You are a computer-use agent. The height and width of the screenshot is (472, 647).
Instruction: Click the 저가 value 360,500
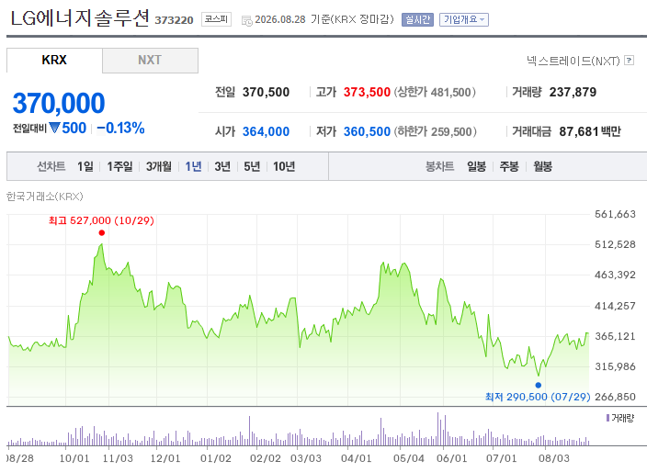coord(367,131)
